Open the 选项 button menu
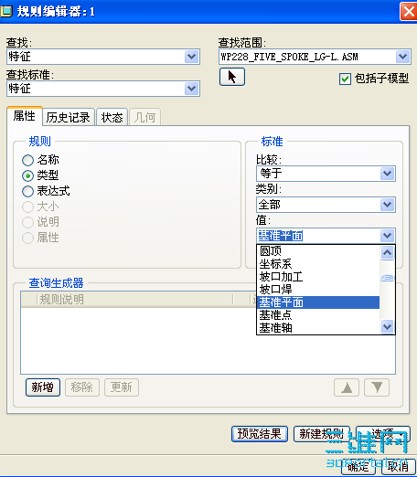Image resolution: width=417 pixels, height=477 pixels. pyautogui.click(x=383, y=434)
